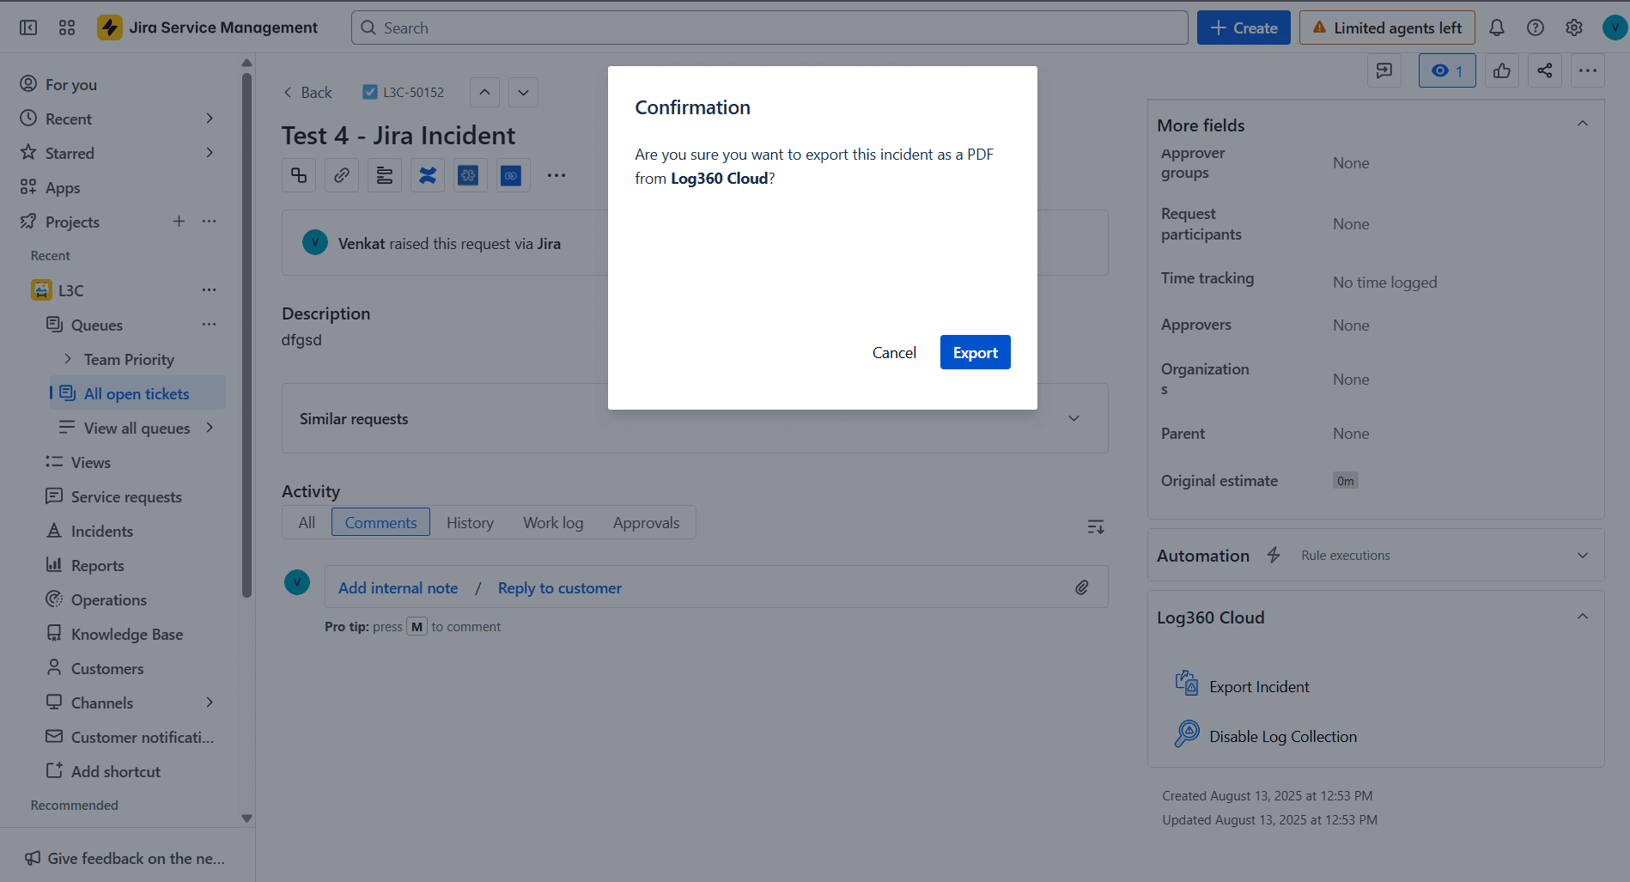Image resolution: width=1630 pixels, height=882 pixels.
Task: Switch to the History tab
Action: tap(470, 522)
